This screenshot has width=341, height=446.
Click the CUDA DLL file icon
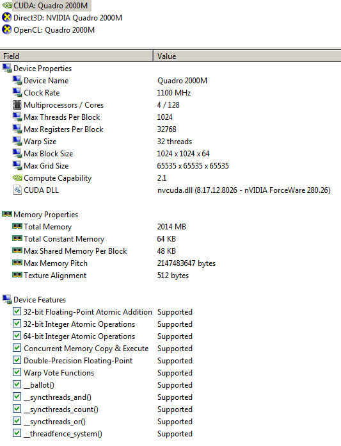17,190
